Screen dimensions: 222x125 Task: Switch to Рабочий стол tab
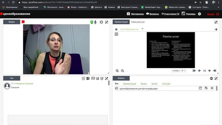[x=138, y=22]
